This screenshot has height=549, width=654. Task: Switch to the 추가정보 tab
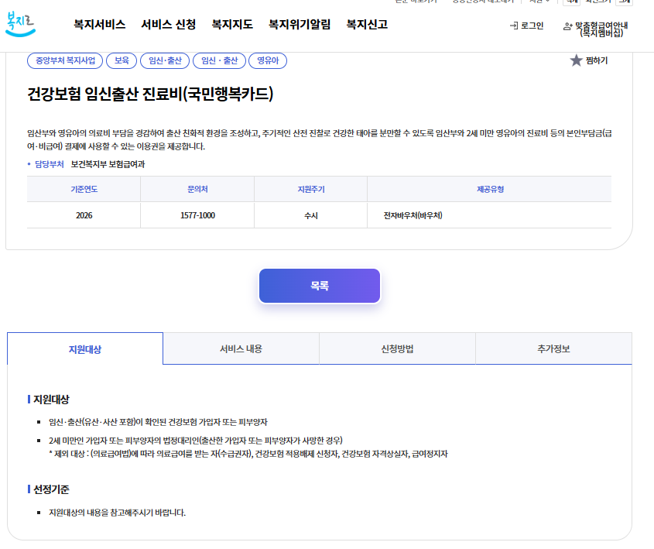(553, 348)
